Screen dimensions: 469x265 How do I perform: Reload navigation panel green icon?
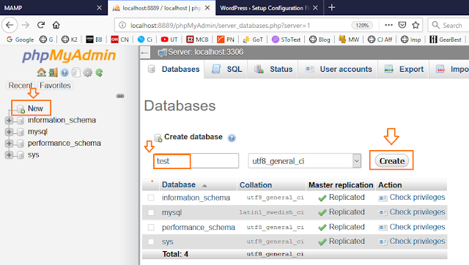99,72
